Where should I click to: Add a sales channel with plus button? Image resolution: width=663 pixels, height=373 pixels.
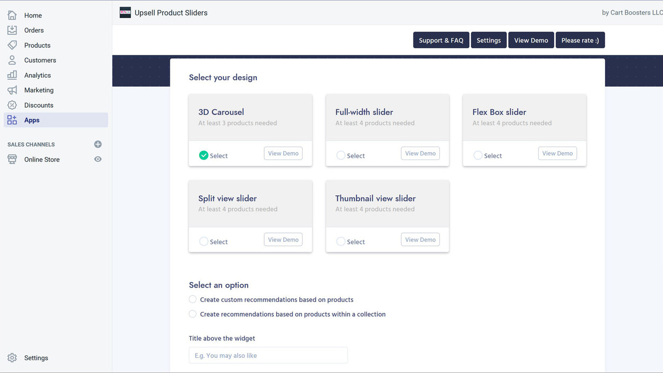pyautogui.click(x=97, y=144)
